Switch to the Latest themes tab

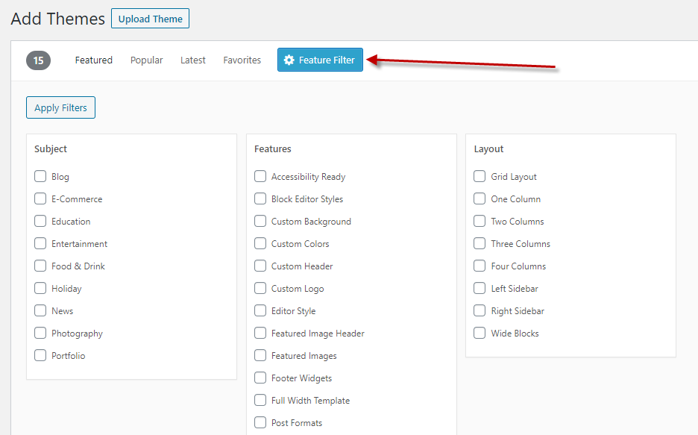[192, 60]
